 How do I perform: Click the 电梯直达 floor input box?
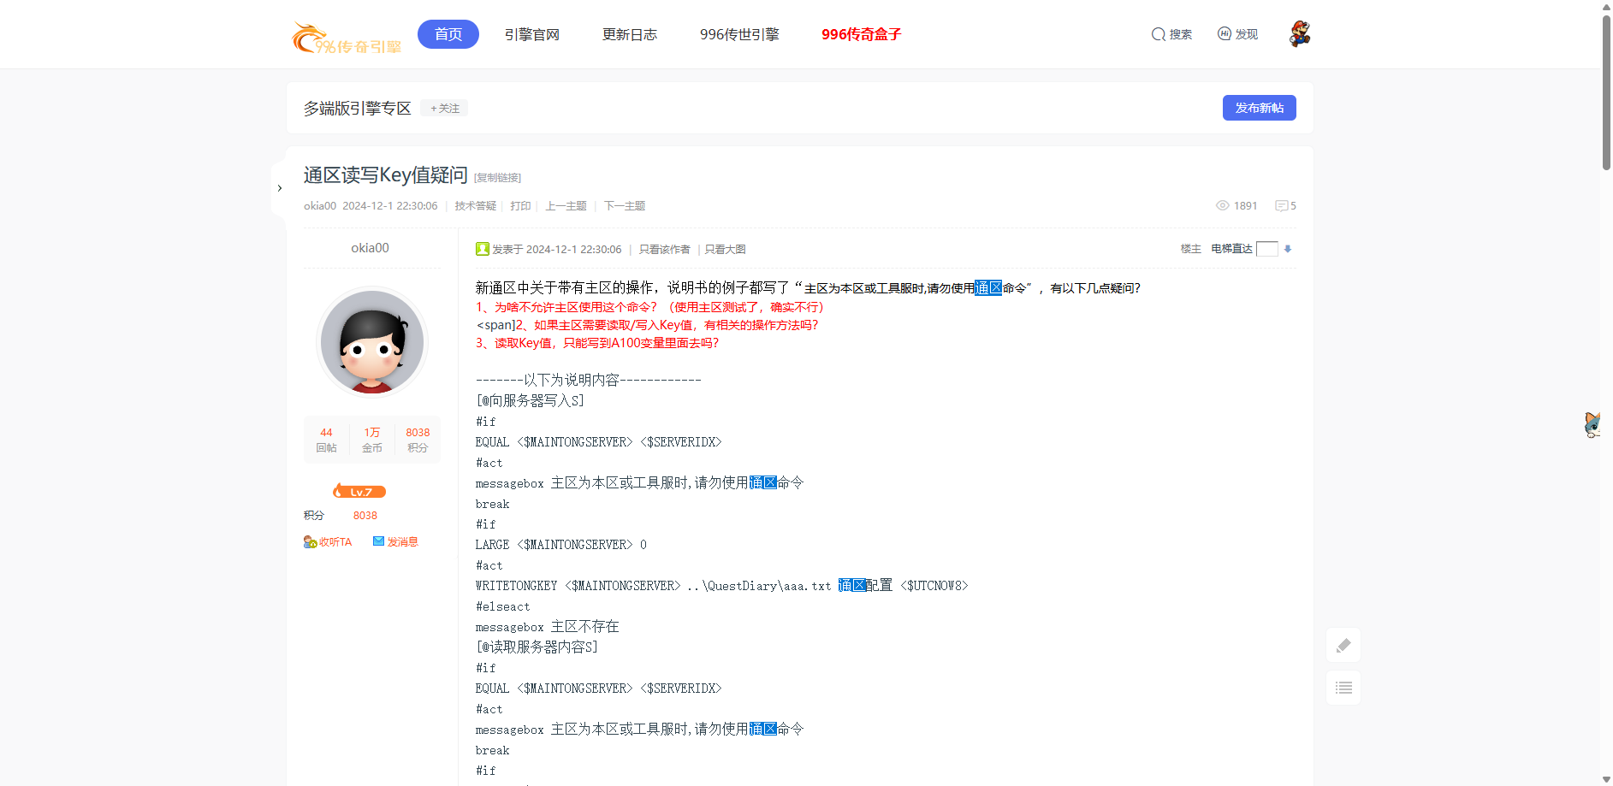[x=1266, y=249]
